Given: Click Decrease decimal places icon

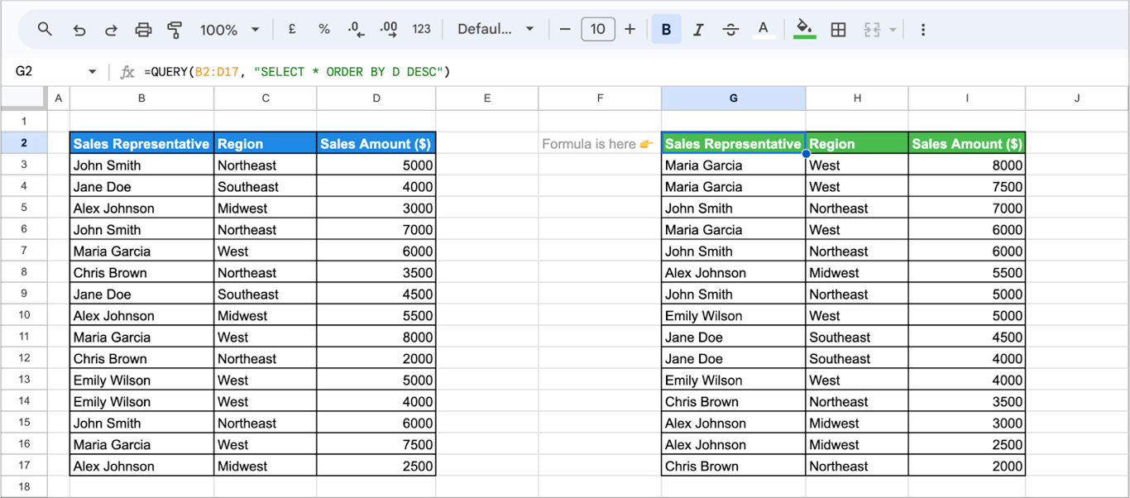Looking at the screenshot, I should 356,29.
